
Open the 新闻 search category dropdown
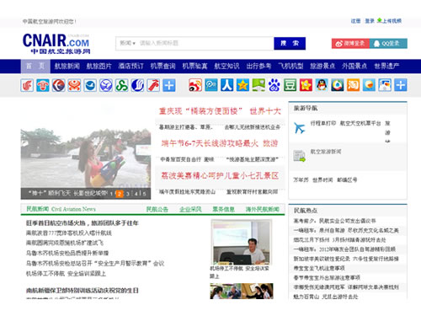tap(127, 43)
